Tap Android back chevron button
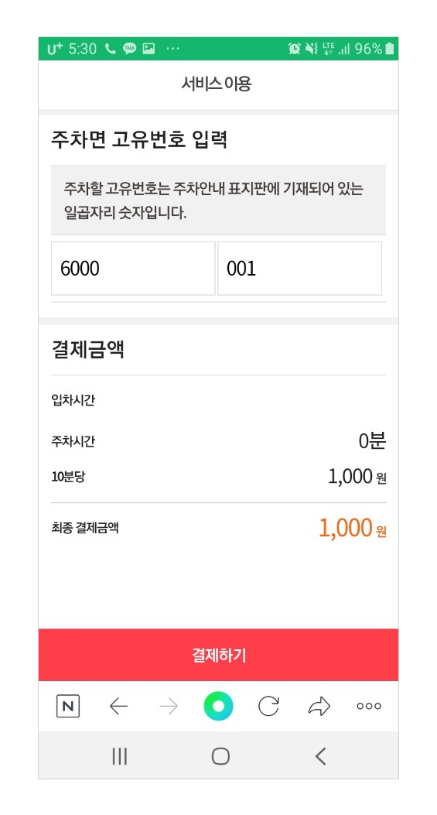 [321, 756]
